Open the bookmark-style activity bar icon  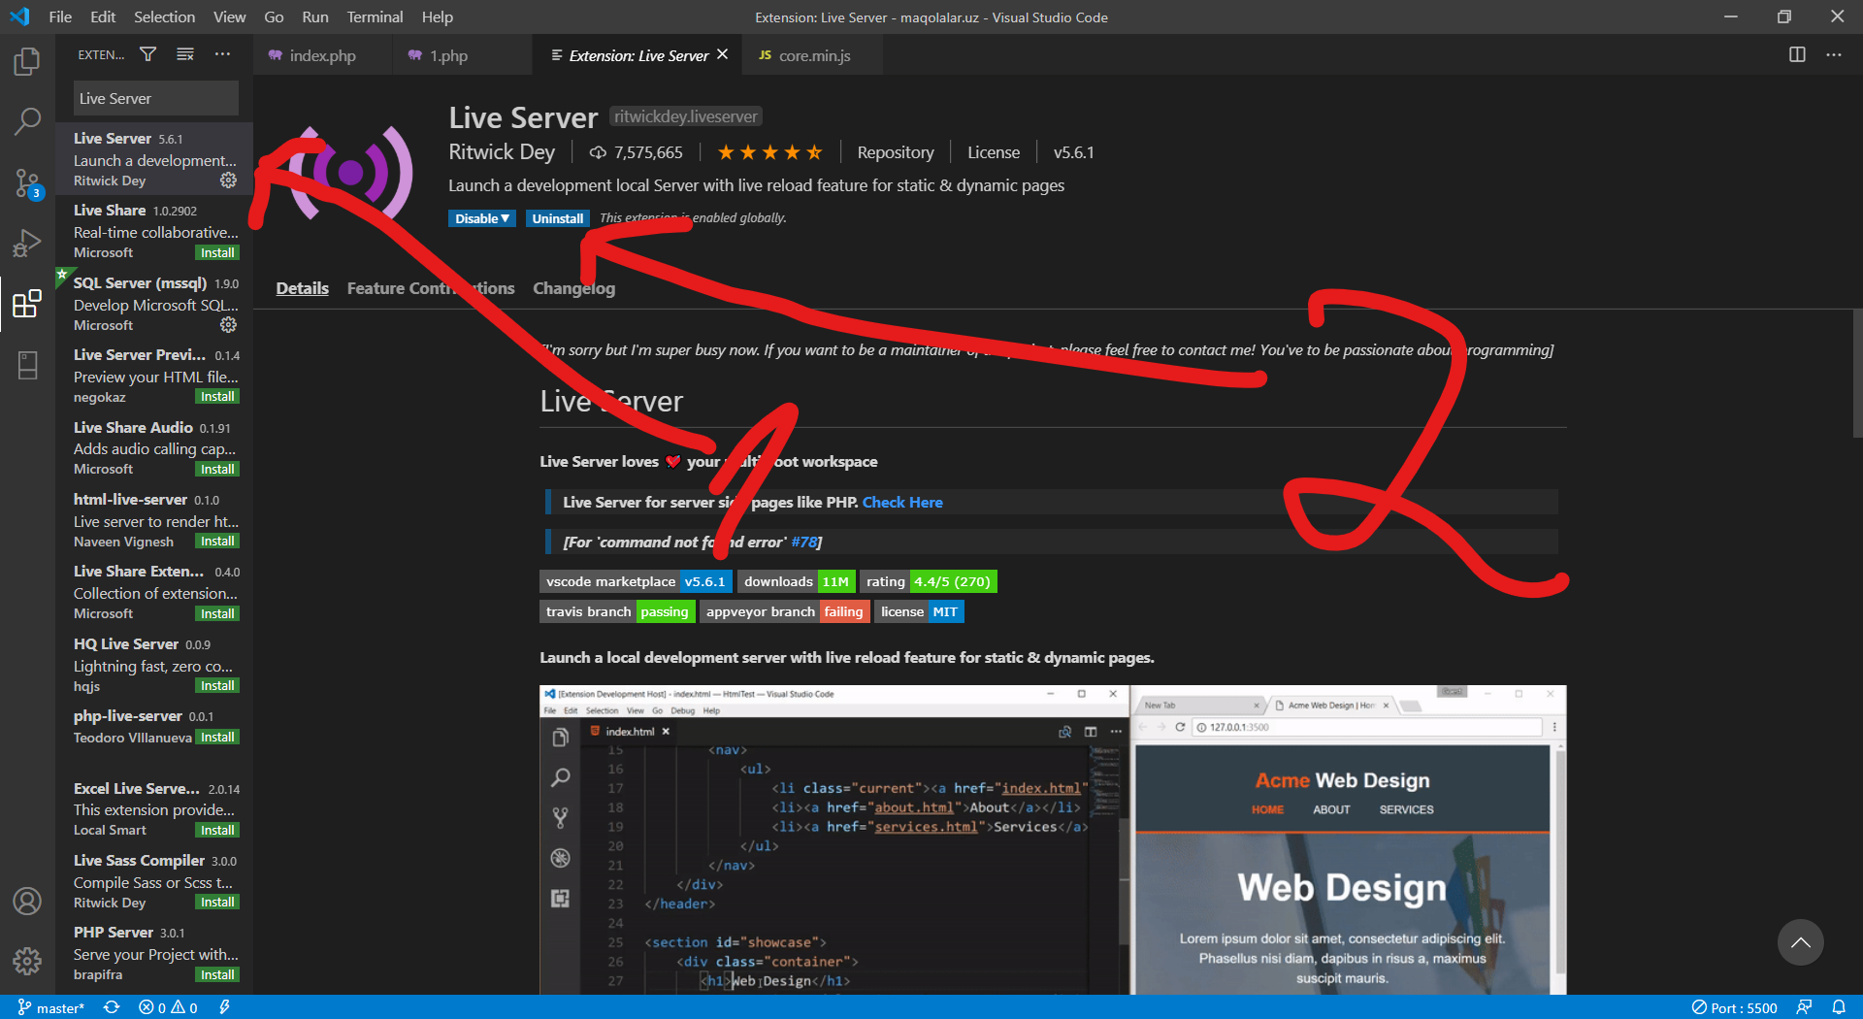point(27,365)
